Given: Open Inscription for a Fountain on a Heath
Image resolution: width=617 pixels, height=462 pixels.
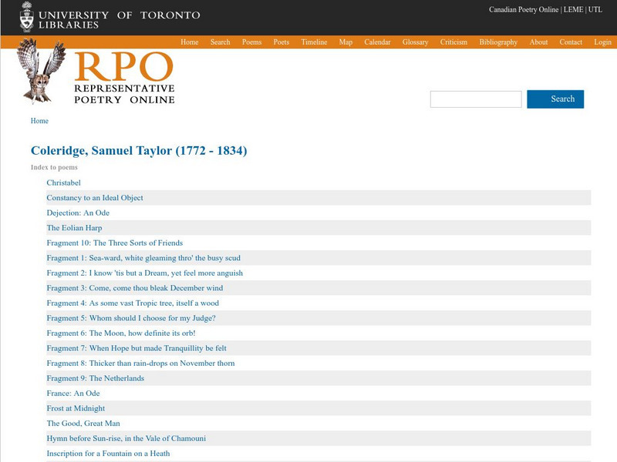Looking at the screenshot, I should (x=108, y=454).
